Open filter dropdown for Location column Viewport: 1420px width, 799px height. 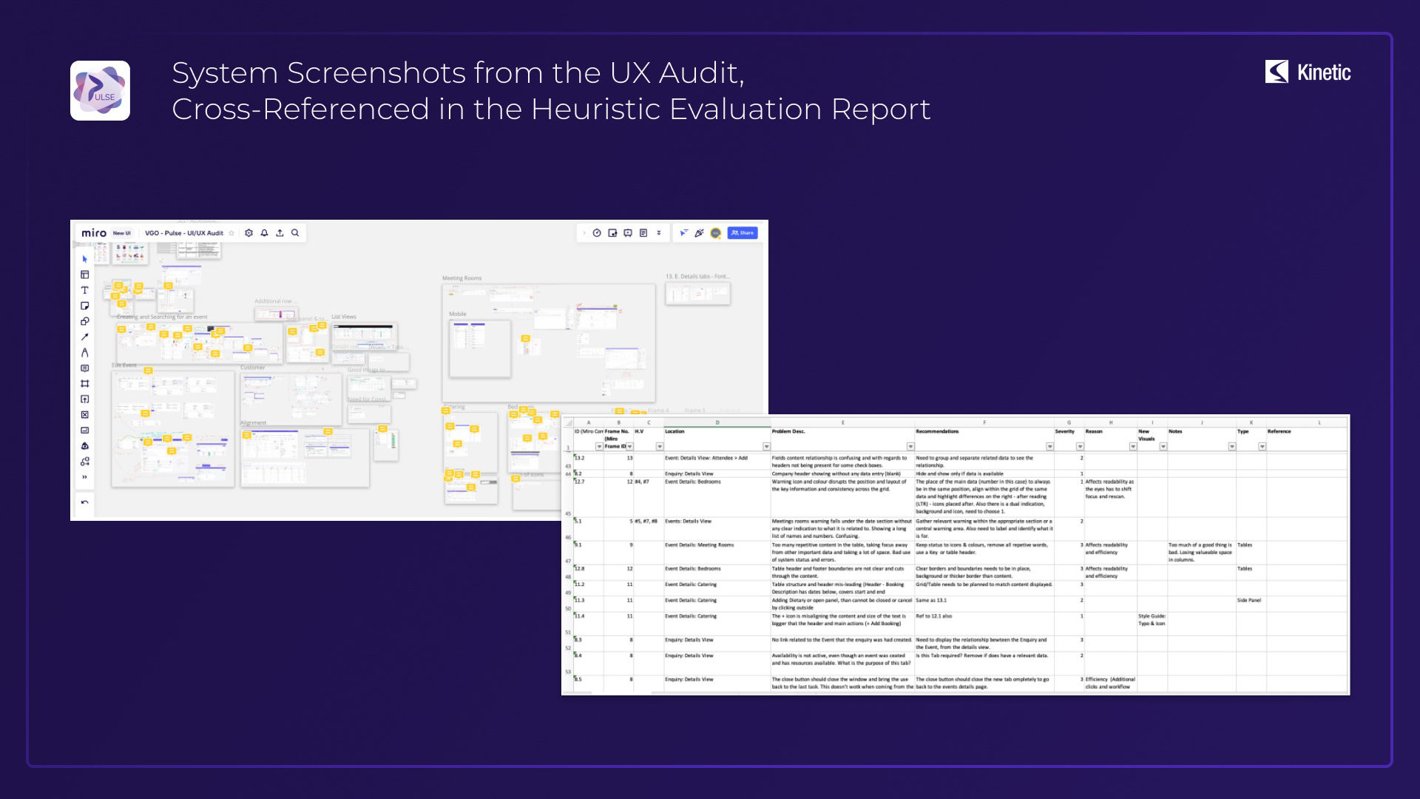click(x=766, y=447)
